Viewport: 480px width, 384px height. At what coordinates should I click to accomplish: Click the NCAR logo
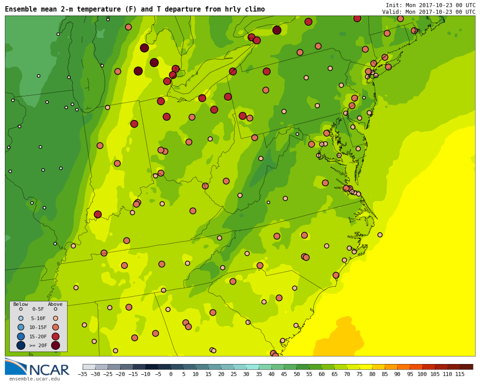(x=37, y=367)
